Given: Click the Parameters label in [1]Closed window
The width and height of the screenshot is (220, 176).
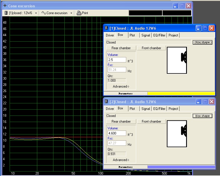Looking at the screenshot, I should click(125, 94).
